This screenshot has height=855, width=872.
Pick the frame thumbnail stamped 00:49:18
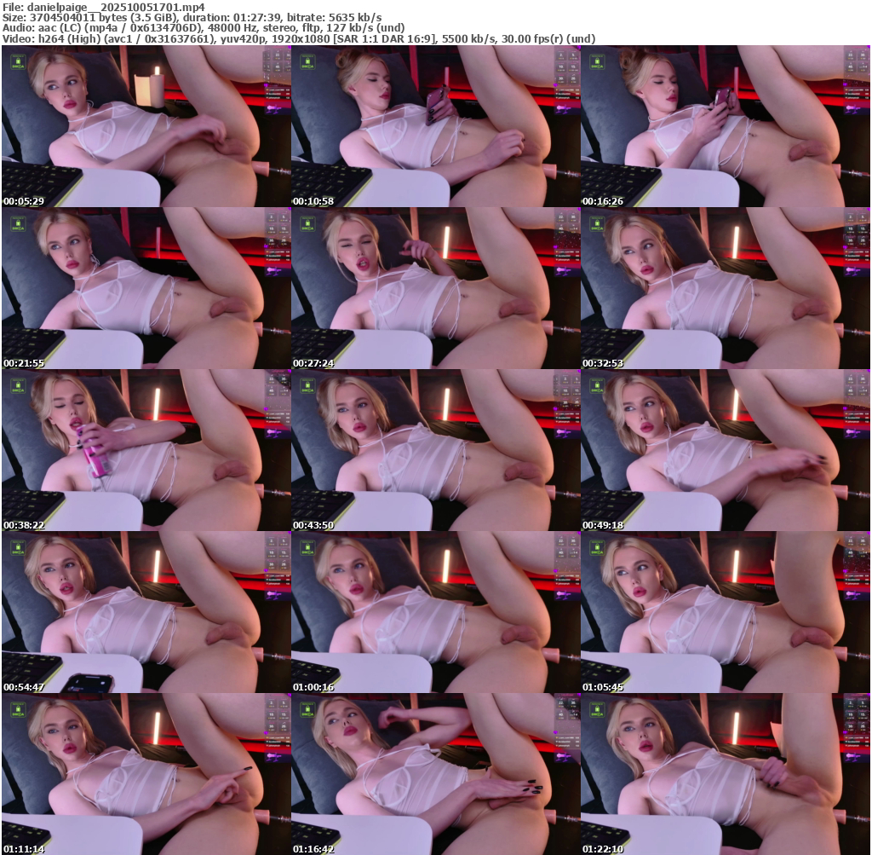726,450
